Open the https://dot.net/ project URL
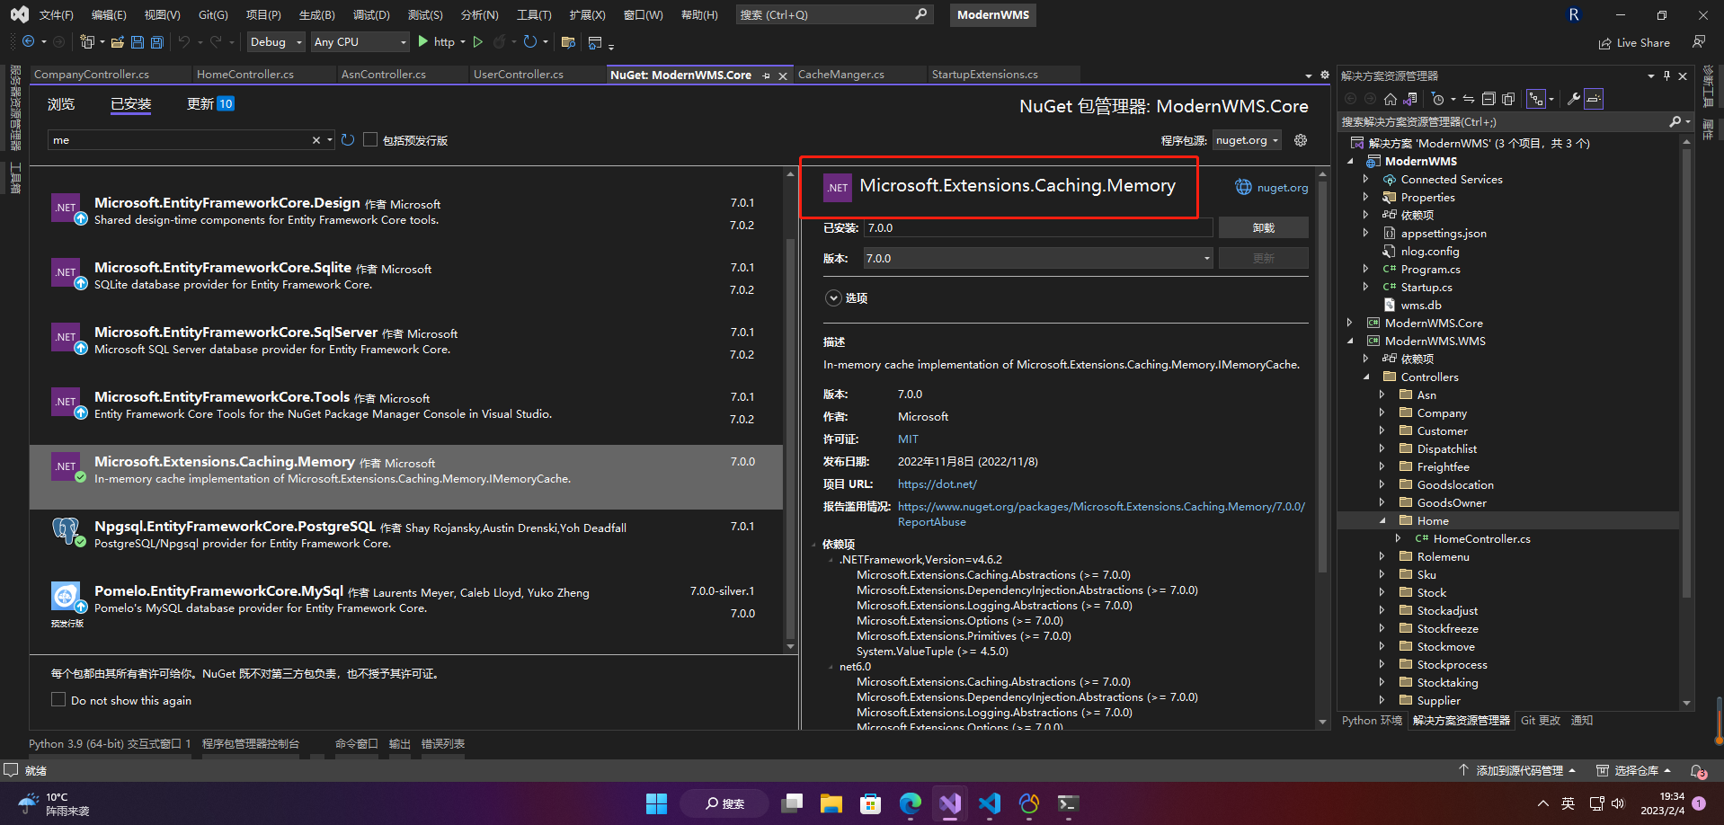 pos(937,484)
